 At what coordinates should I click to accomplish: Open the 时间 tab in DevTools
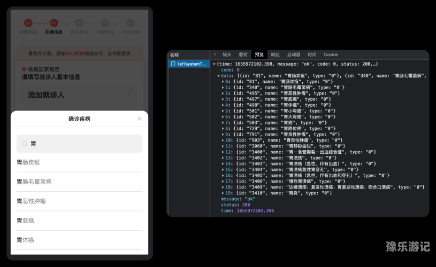coord(312,54)
